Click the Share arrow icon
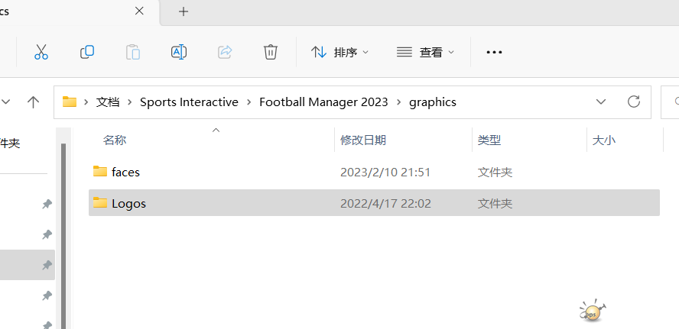Image resolution: width=679 pixels, height=329 pixels. (225, 53)
